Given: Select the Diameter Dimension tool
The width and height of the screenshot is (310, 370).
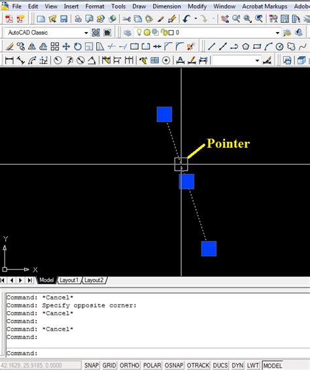Looking at the screenshot, I should 80,60.
